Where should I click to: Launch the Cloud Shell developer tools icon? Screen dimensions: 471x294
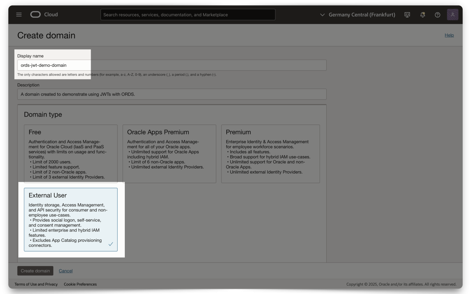coord(407,14)
